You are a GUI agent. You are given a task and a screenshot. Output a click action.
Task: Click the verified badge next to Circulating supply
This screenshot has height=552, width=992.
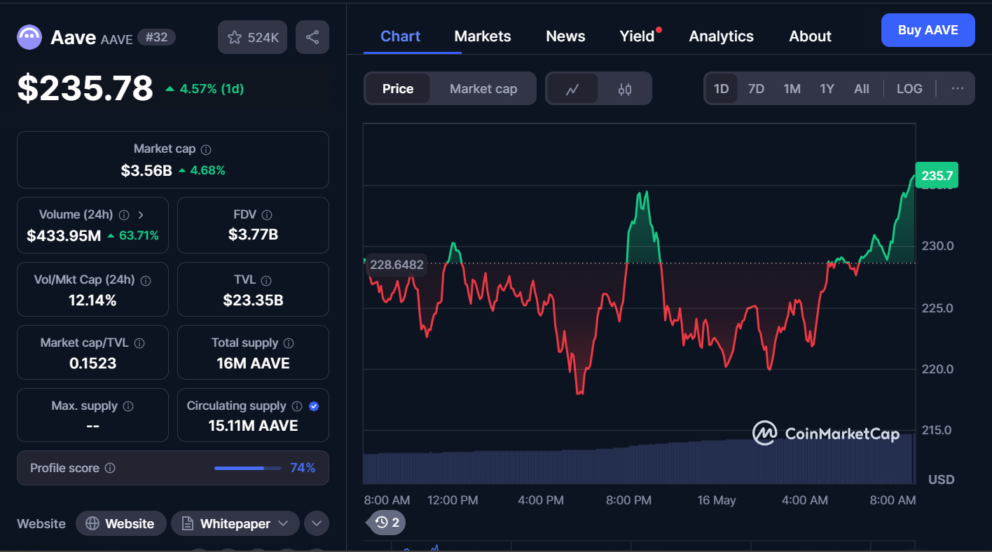314,406
